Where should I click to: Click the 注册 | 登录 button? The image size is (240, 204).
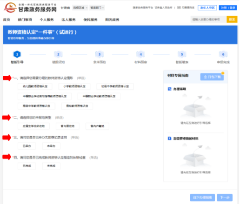pyautogui.click(x=228, y=8)
